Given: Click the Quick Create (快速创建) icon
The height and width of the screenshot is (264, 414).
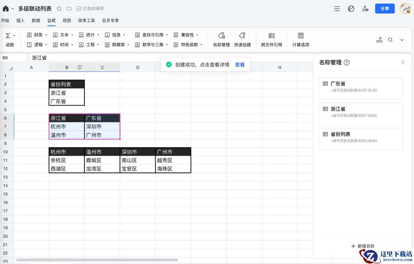Looking at the screenshot, I should pyautogui.click(x=242, y=39).
